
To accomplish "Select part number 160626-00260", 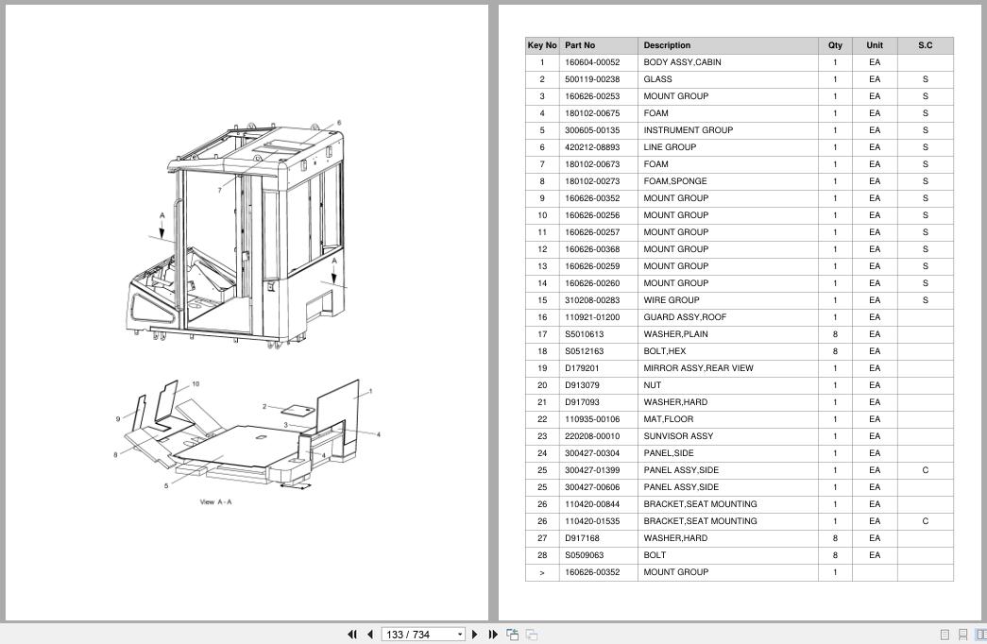I will click(591, 283).
